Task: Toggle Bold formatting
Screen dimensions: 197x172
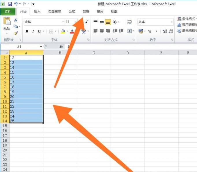Action: (x=27, y=31)
